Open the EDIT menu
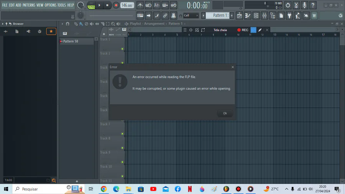The height and width of the screenshot is (194, 345). click(11, 5)
